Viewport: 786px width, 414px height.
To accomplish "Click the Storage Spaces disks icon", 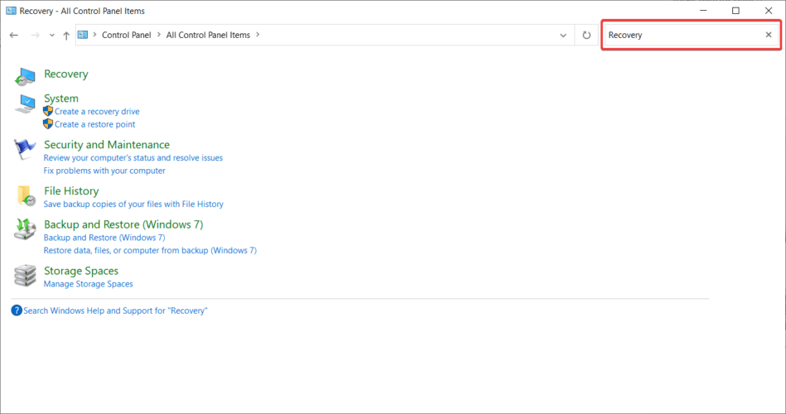I will [x=25, y=276].
